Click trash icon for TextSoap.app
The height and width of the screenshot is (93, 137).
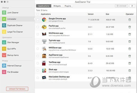click(x=130, y=63)
